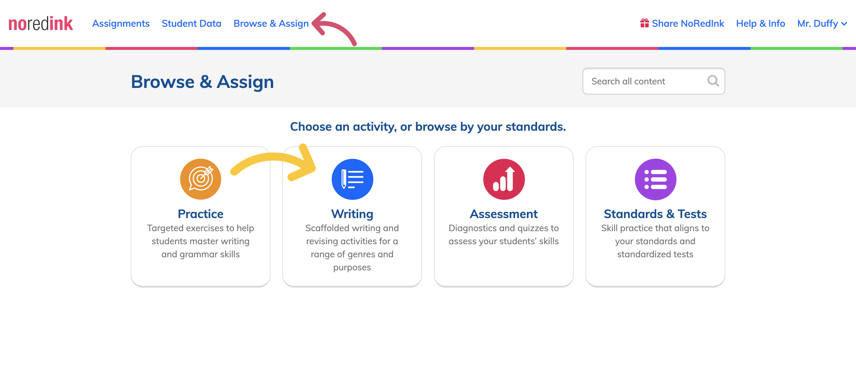
Task: Go to the Student Data tab
Action: [x=191, y=23]
